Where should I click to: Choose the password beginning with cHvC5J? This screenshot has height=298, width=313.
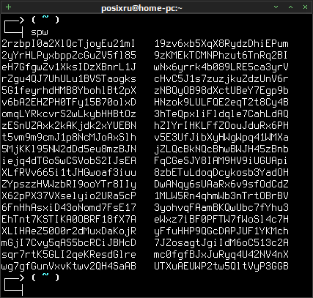coord(221,79)
